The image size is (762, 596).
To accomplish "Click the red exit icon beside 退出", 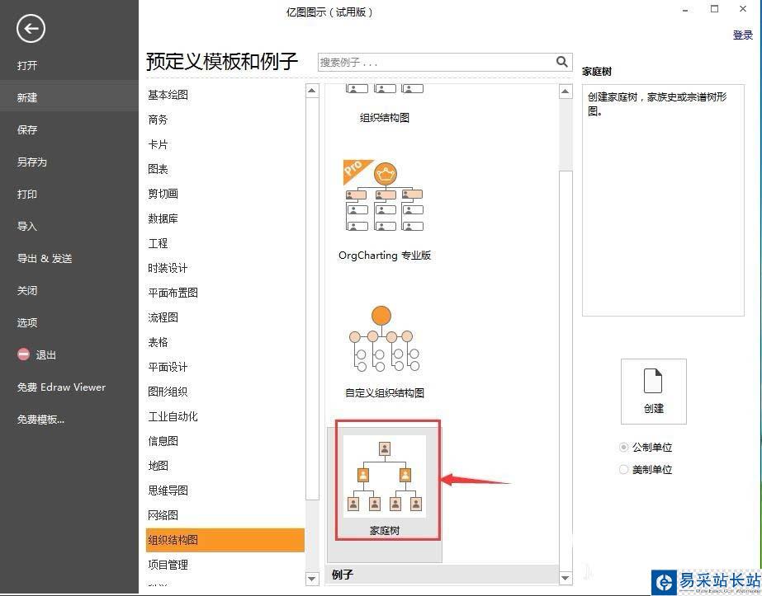I will coord(23,354).
